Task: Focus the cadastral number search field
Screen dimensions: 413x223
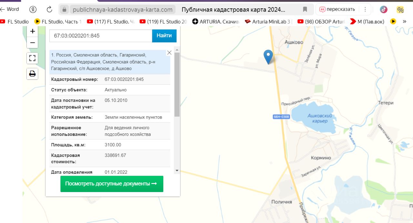Action: click(x=101, y=36)
